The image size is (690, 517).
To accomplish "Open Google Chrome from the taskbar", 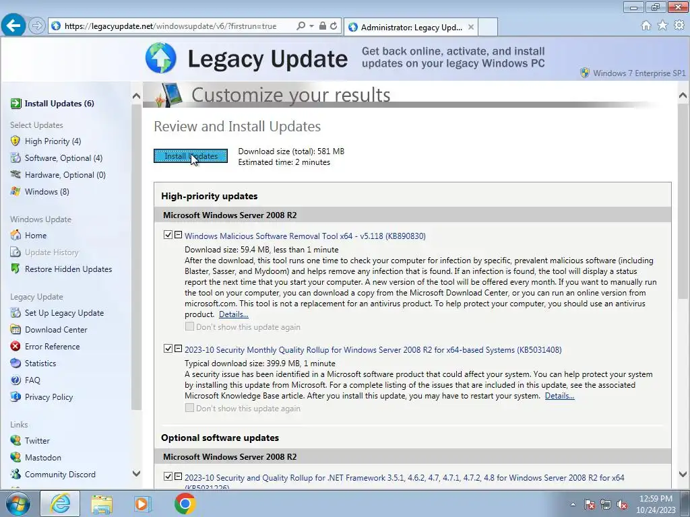I will click(185, 504).
